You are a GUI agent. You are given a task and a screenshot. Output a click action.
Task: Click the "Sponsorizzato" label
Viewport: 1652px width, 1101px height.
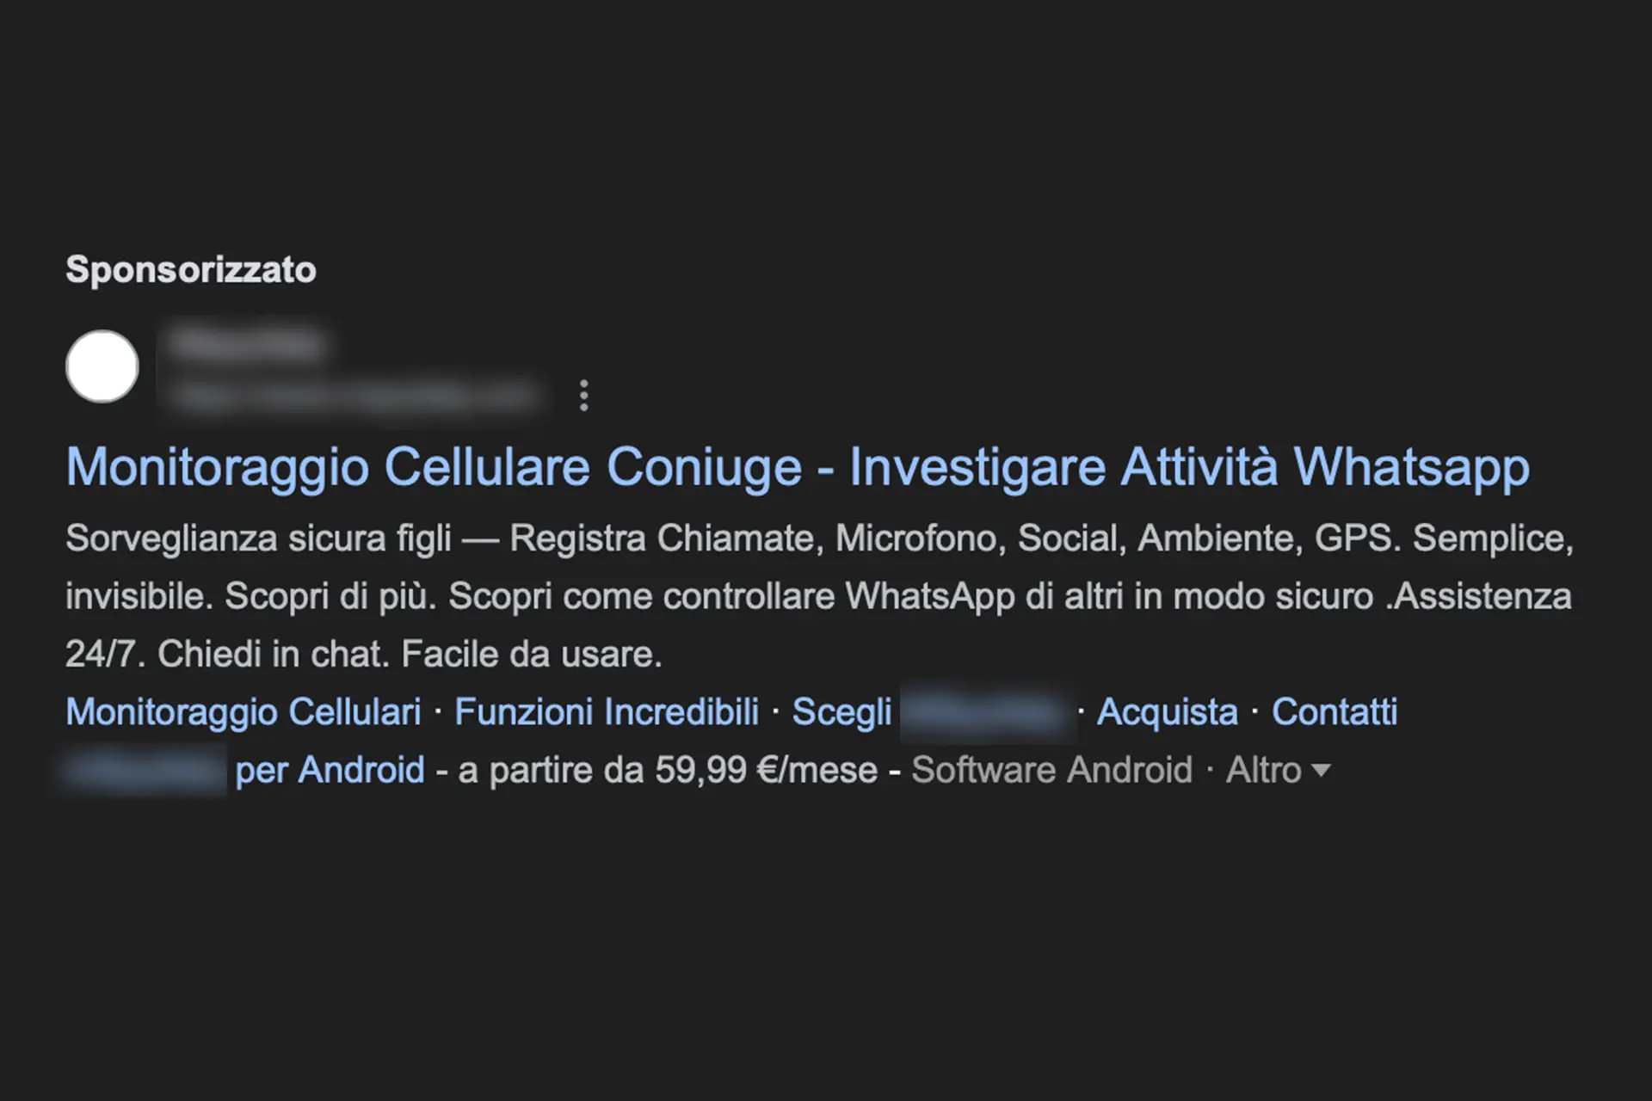[191, 270]
